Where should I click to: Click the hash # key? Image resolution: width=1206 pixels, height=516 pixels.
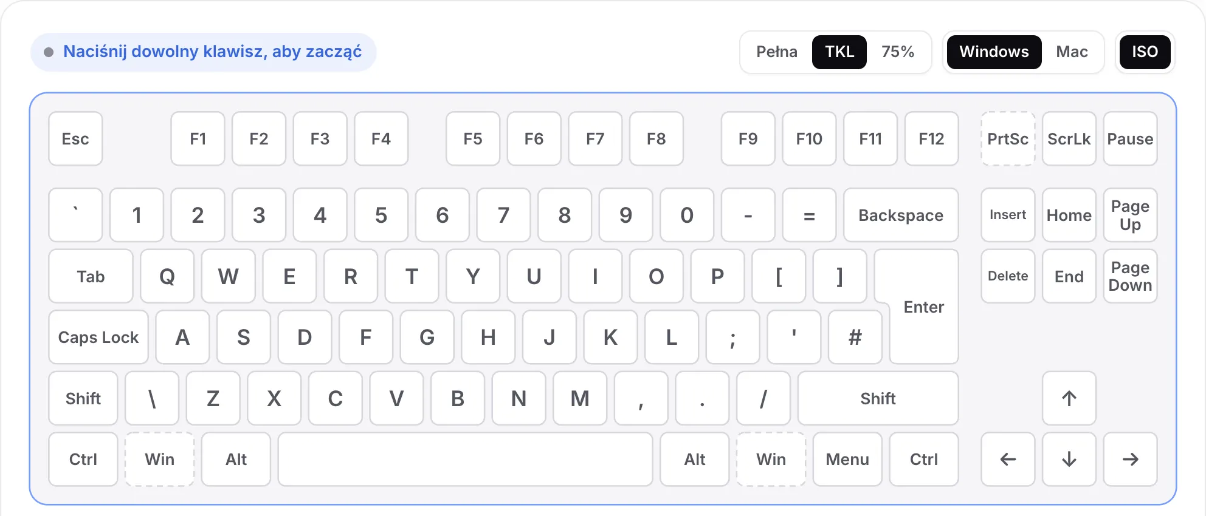tap(855, 337)
